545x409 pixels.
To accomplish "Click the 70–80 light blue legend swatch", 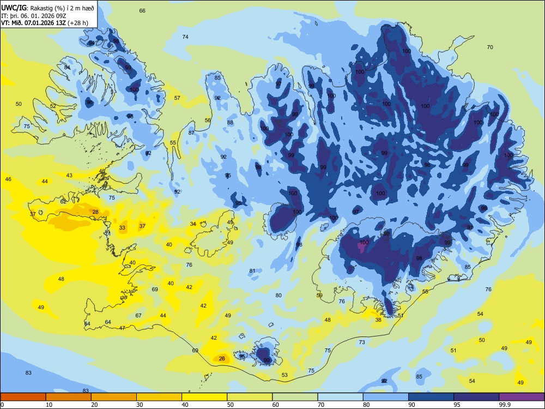I will pyautogui.click(x=340, y=397).
